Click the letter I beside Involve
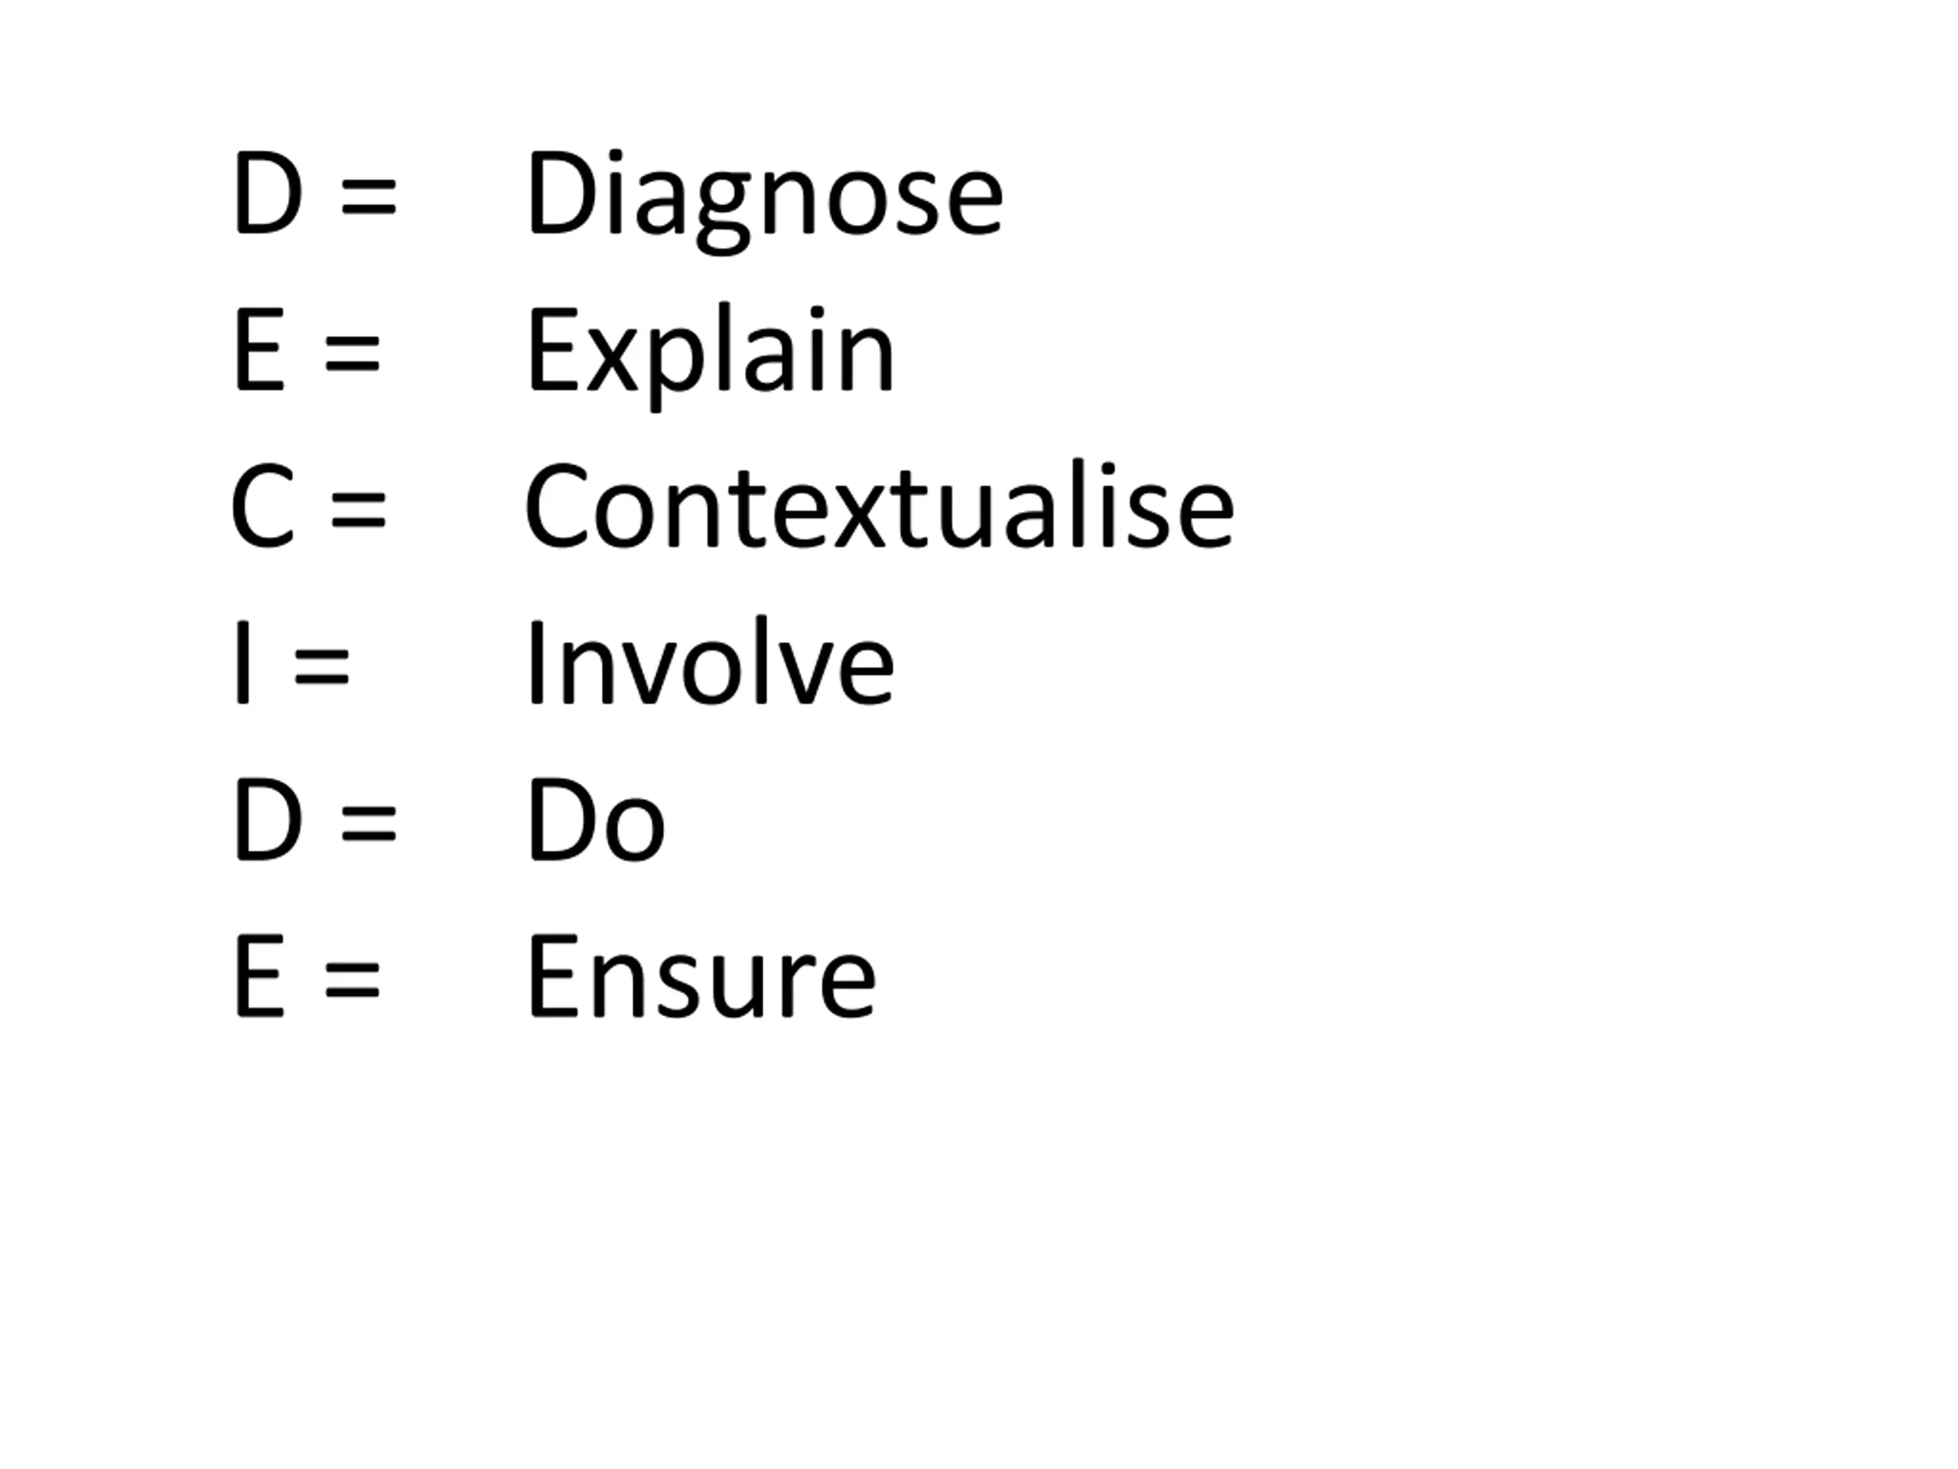The image size is (1958, 1469). [x=242, y=664]
